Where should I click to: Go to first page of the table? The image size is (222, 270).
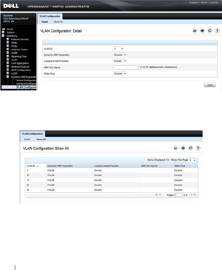tap(157, 194)
